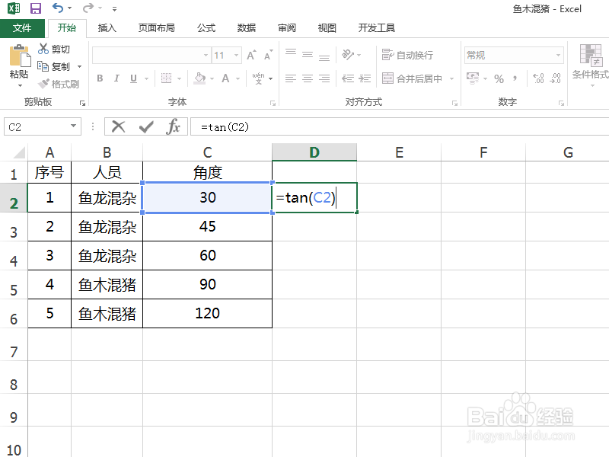Click the Borders icon
Viewport: 609px width, 457px height.
coord(166,78)
